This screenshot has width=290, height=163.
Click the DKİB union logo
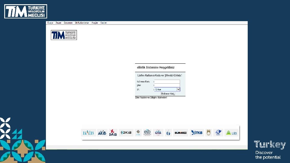tap(126, 133)
